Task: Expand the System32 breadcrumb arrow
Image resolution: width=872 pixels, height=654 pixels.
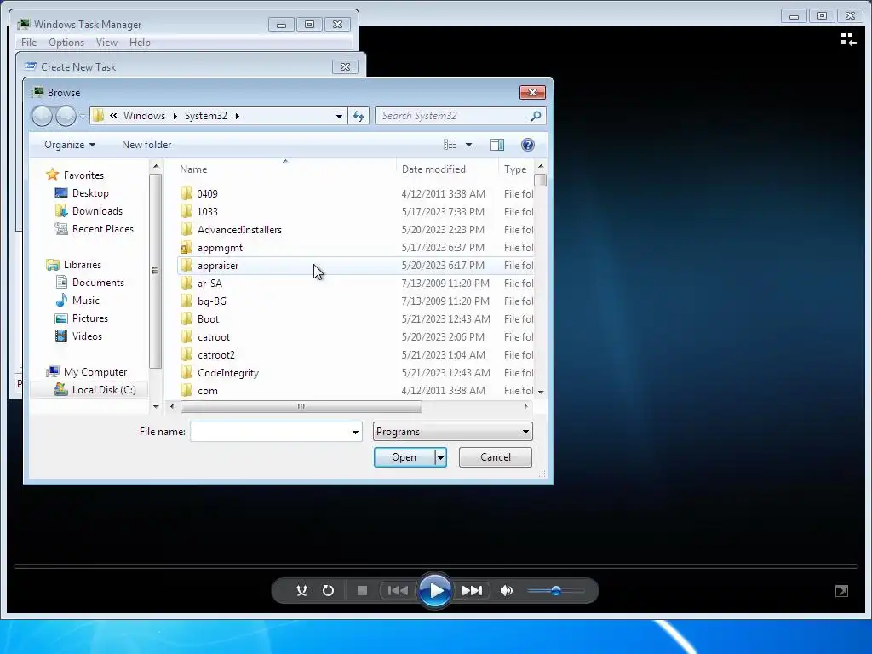Action: 238,116
